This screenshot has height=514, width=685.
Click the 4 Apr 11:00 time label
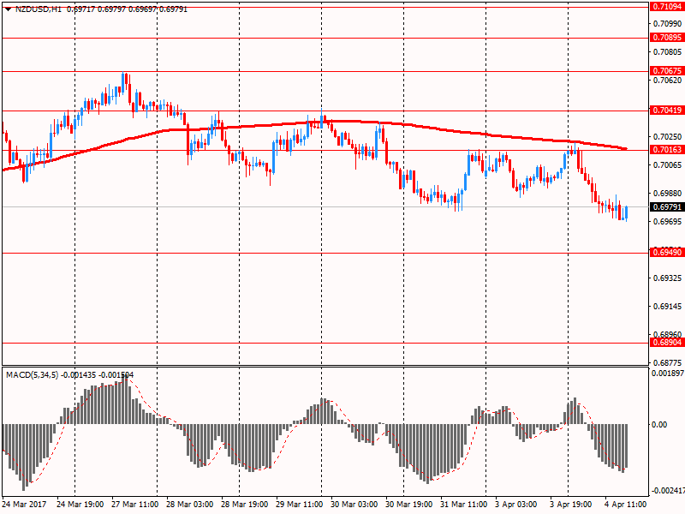(626, 505)
